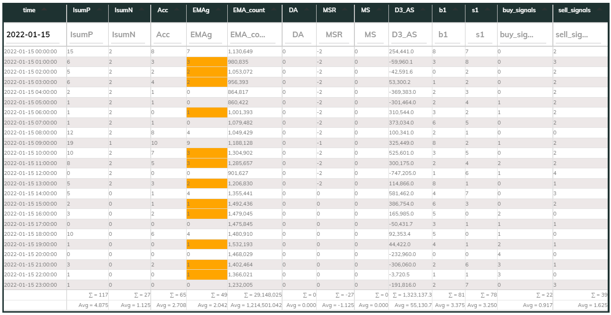Select the 2022-01-15 23:00:00 time cell
Viewport: 611px width, 315px height.
pyautogui.click(x=34, y=285)
